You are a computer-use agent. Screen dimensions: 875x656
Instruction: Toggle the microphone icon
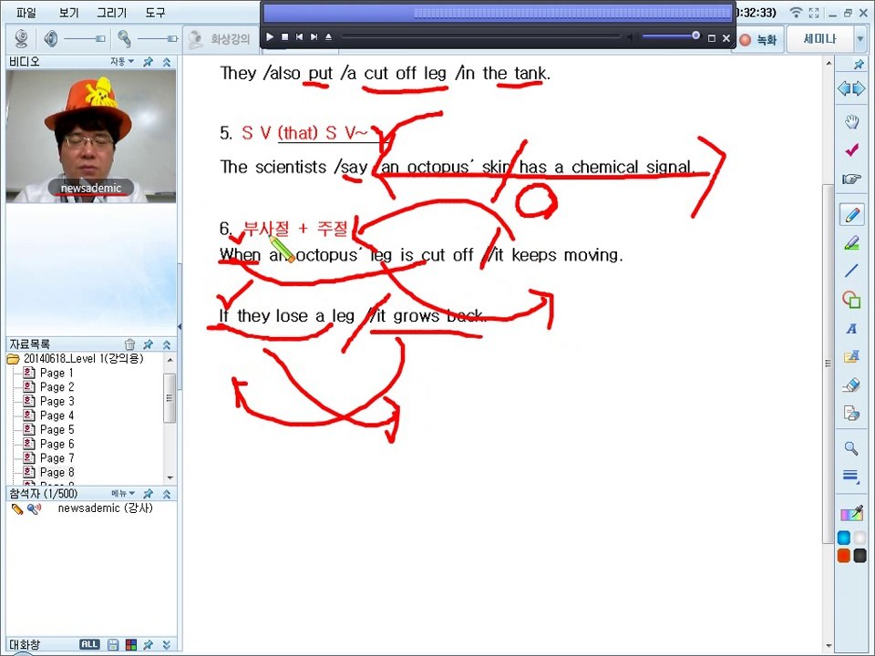124,38
